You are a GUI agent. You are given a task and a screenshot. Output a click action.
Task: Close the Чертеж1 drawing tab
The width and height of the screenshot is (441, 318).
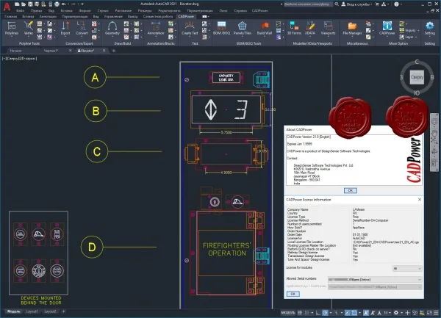point(70,51)
